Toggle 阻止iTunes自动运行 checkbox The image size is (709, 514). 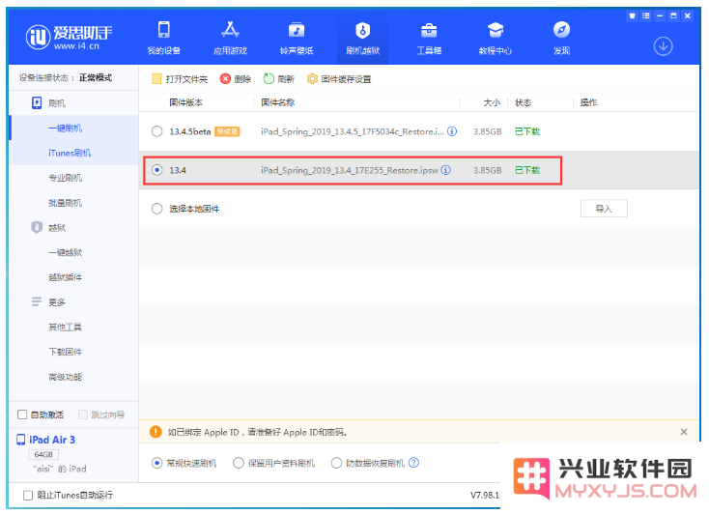tap(28, 495)
